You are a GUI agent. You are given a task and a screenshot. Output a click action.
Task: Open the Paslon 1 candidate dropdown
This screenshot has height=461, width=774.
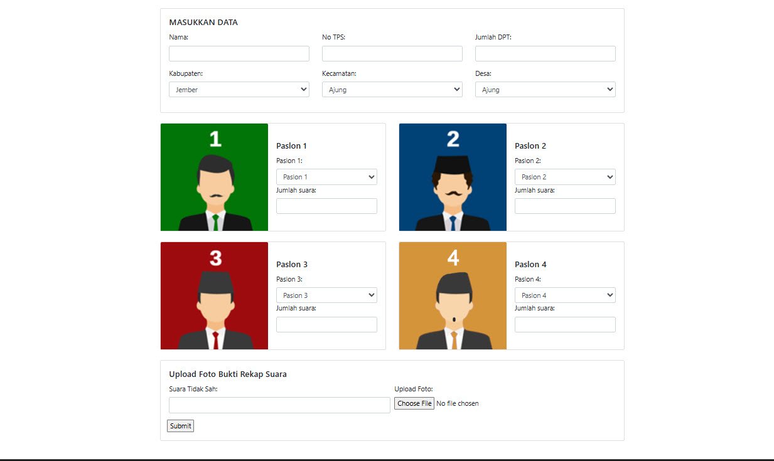pos(326,177)
